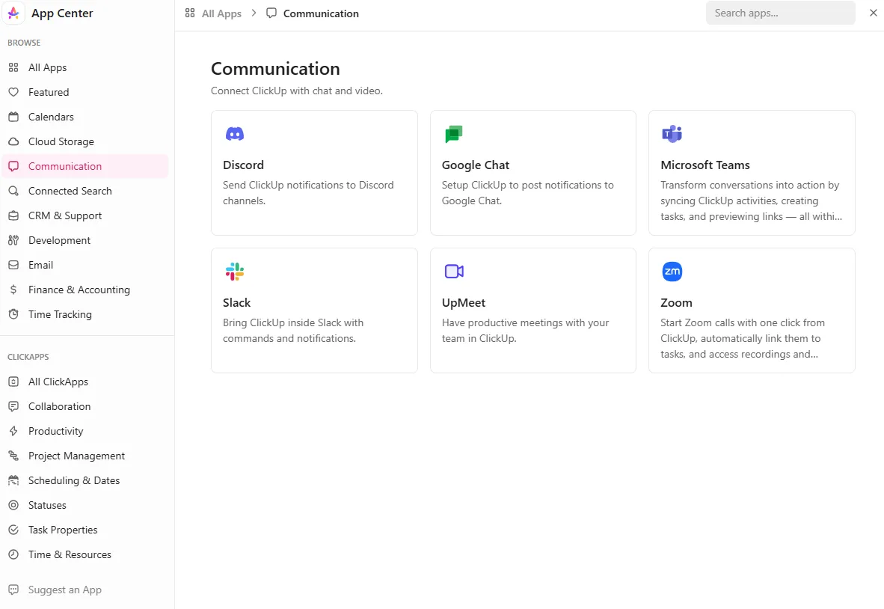The height and width of the screenshot is (609, 884).
Task: Click the Connected Search magnifier icon
Action: point(13,192)
